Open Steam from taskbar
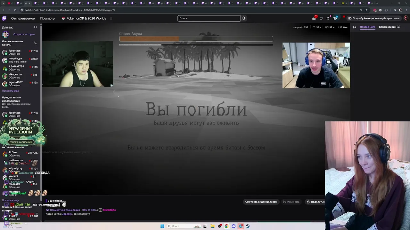Screen dimensions: 410x230 pyautogui.click(x=248, y=226)
